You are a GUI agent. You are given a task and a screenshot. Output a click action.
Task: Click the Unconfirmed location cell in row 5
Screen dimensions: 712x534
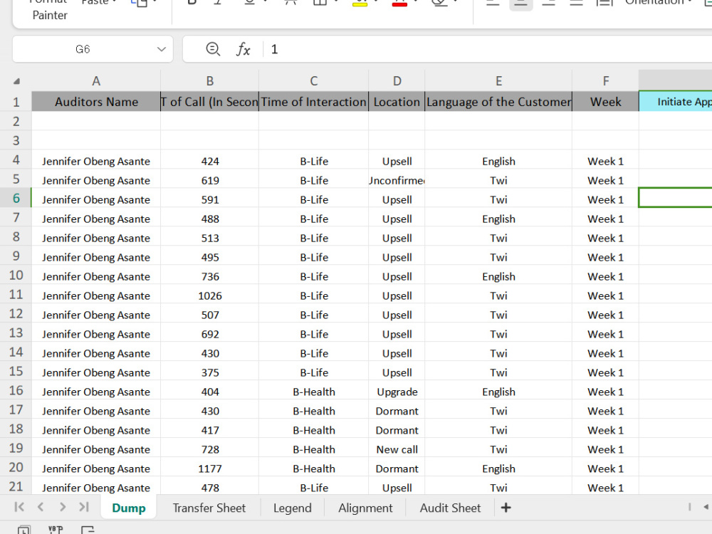pos(397,180)
